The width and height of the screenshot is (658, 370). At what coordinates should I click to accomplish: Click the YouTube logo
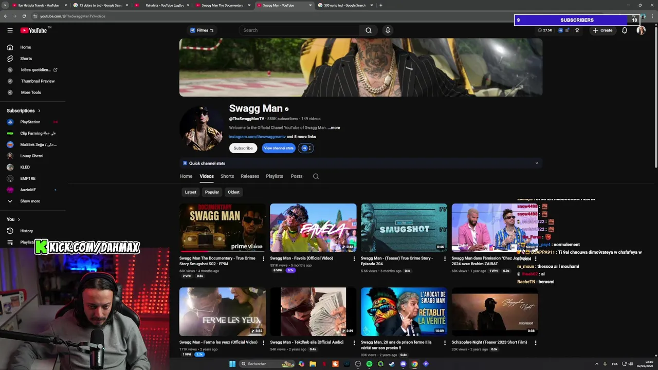pos(34,30)
